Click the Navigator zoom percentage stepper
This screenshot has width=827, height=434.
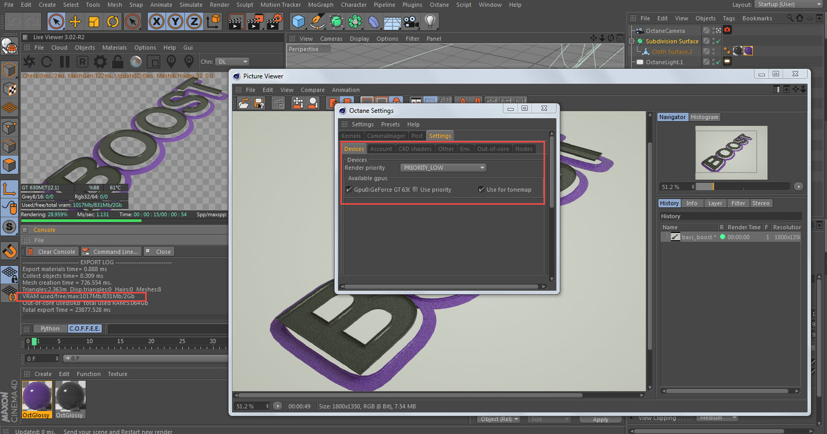(693, 187)
